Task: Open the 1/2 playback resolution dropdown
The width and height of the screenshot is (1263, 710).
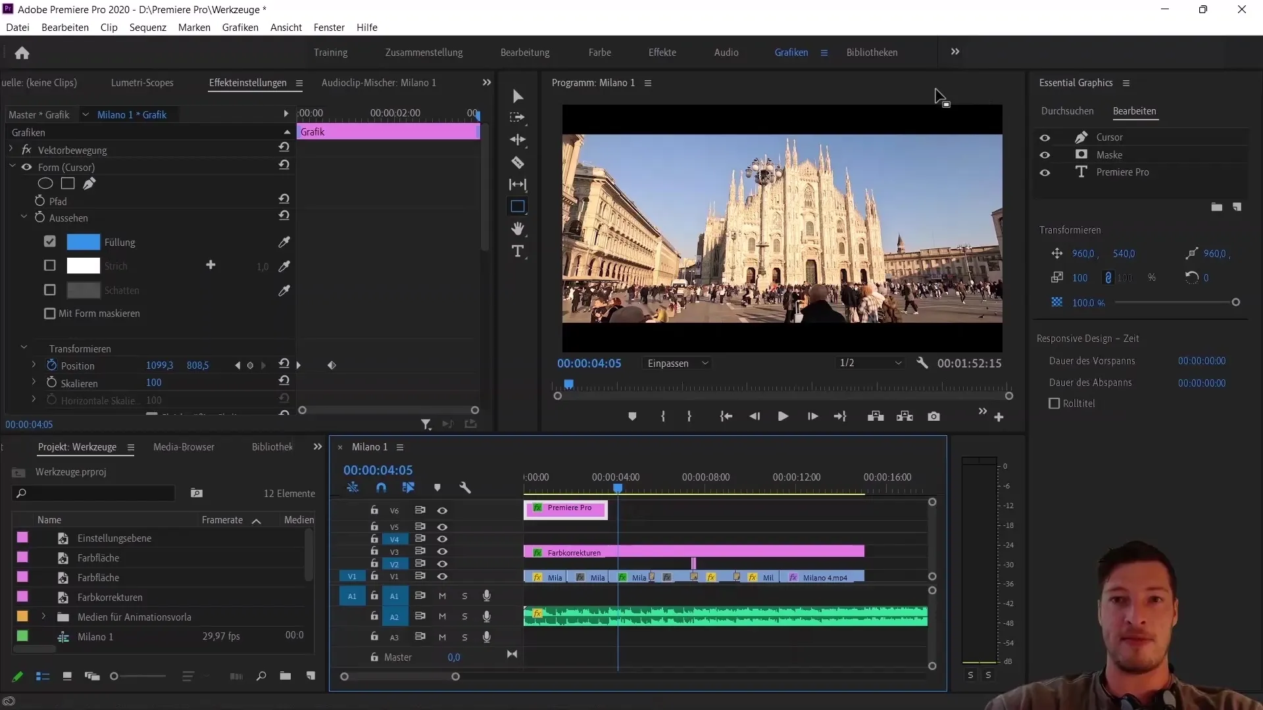Action: click(870, 363)
